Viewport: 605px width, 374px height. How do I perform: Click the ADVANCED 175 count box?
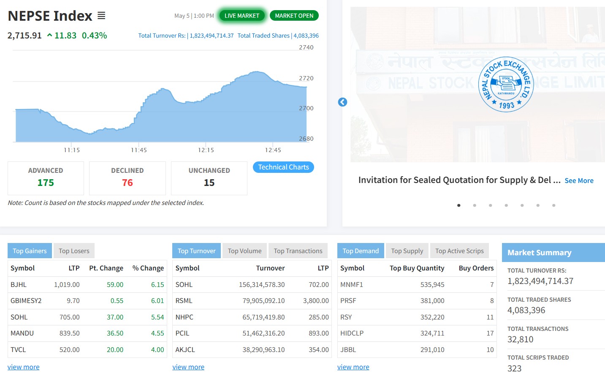click(46, 178)
